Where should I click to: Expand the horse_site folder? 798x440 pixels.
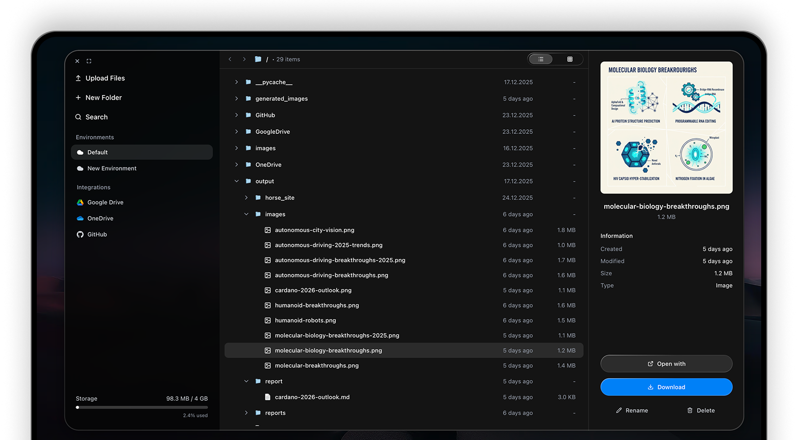tap(246, 198)
